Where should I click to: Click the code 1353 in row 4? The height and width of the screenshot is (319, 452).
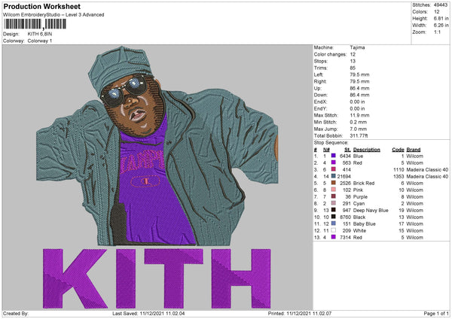[399, 176]
